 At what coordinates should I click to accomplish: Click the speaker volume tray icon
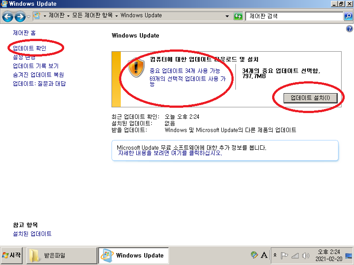[x=305, y=256]
